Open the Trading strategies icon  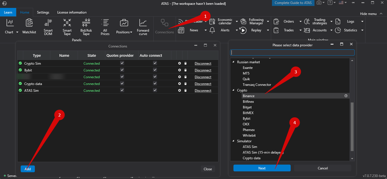tap(307, 21)
